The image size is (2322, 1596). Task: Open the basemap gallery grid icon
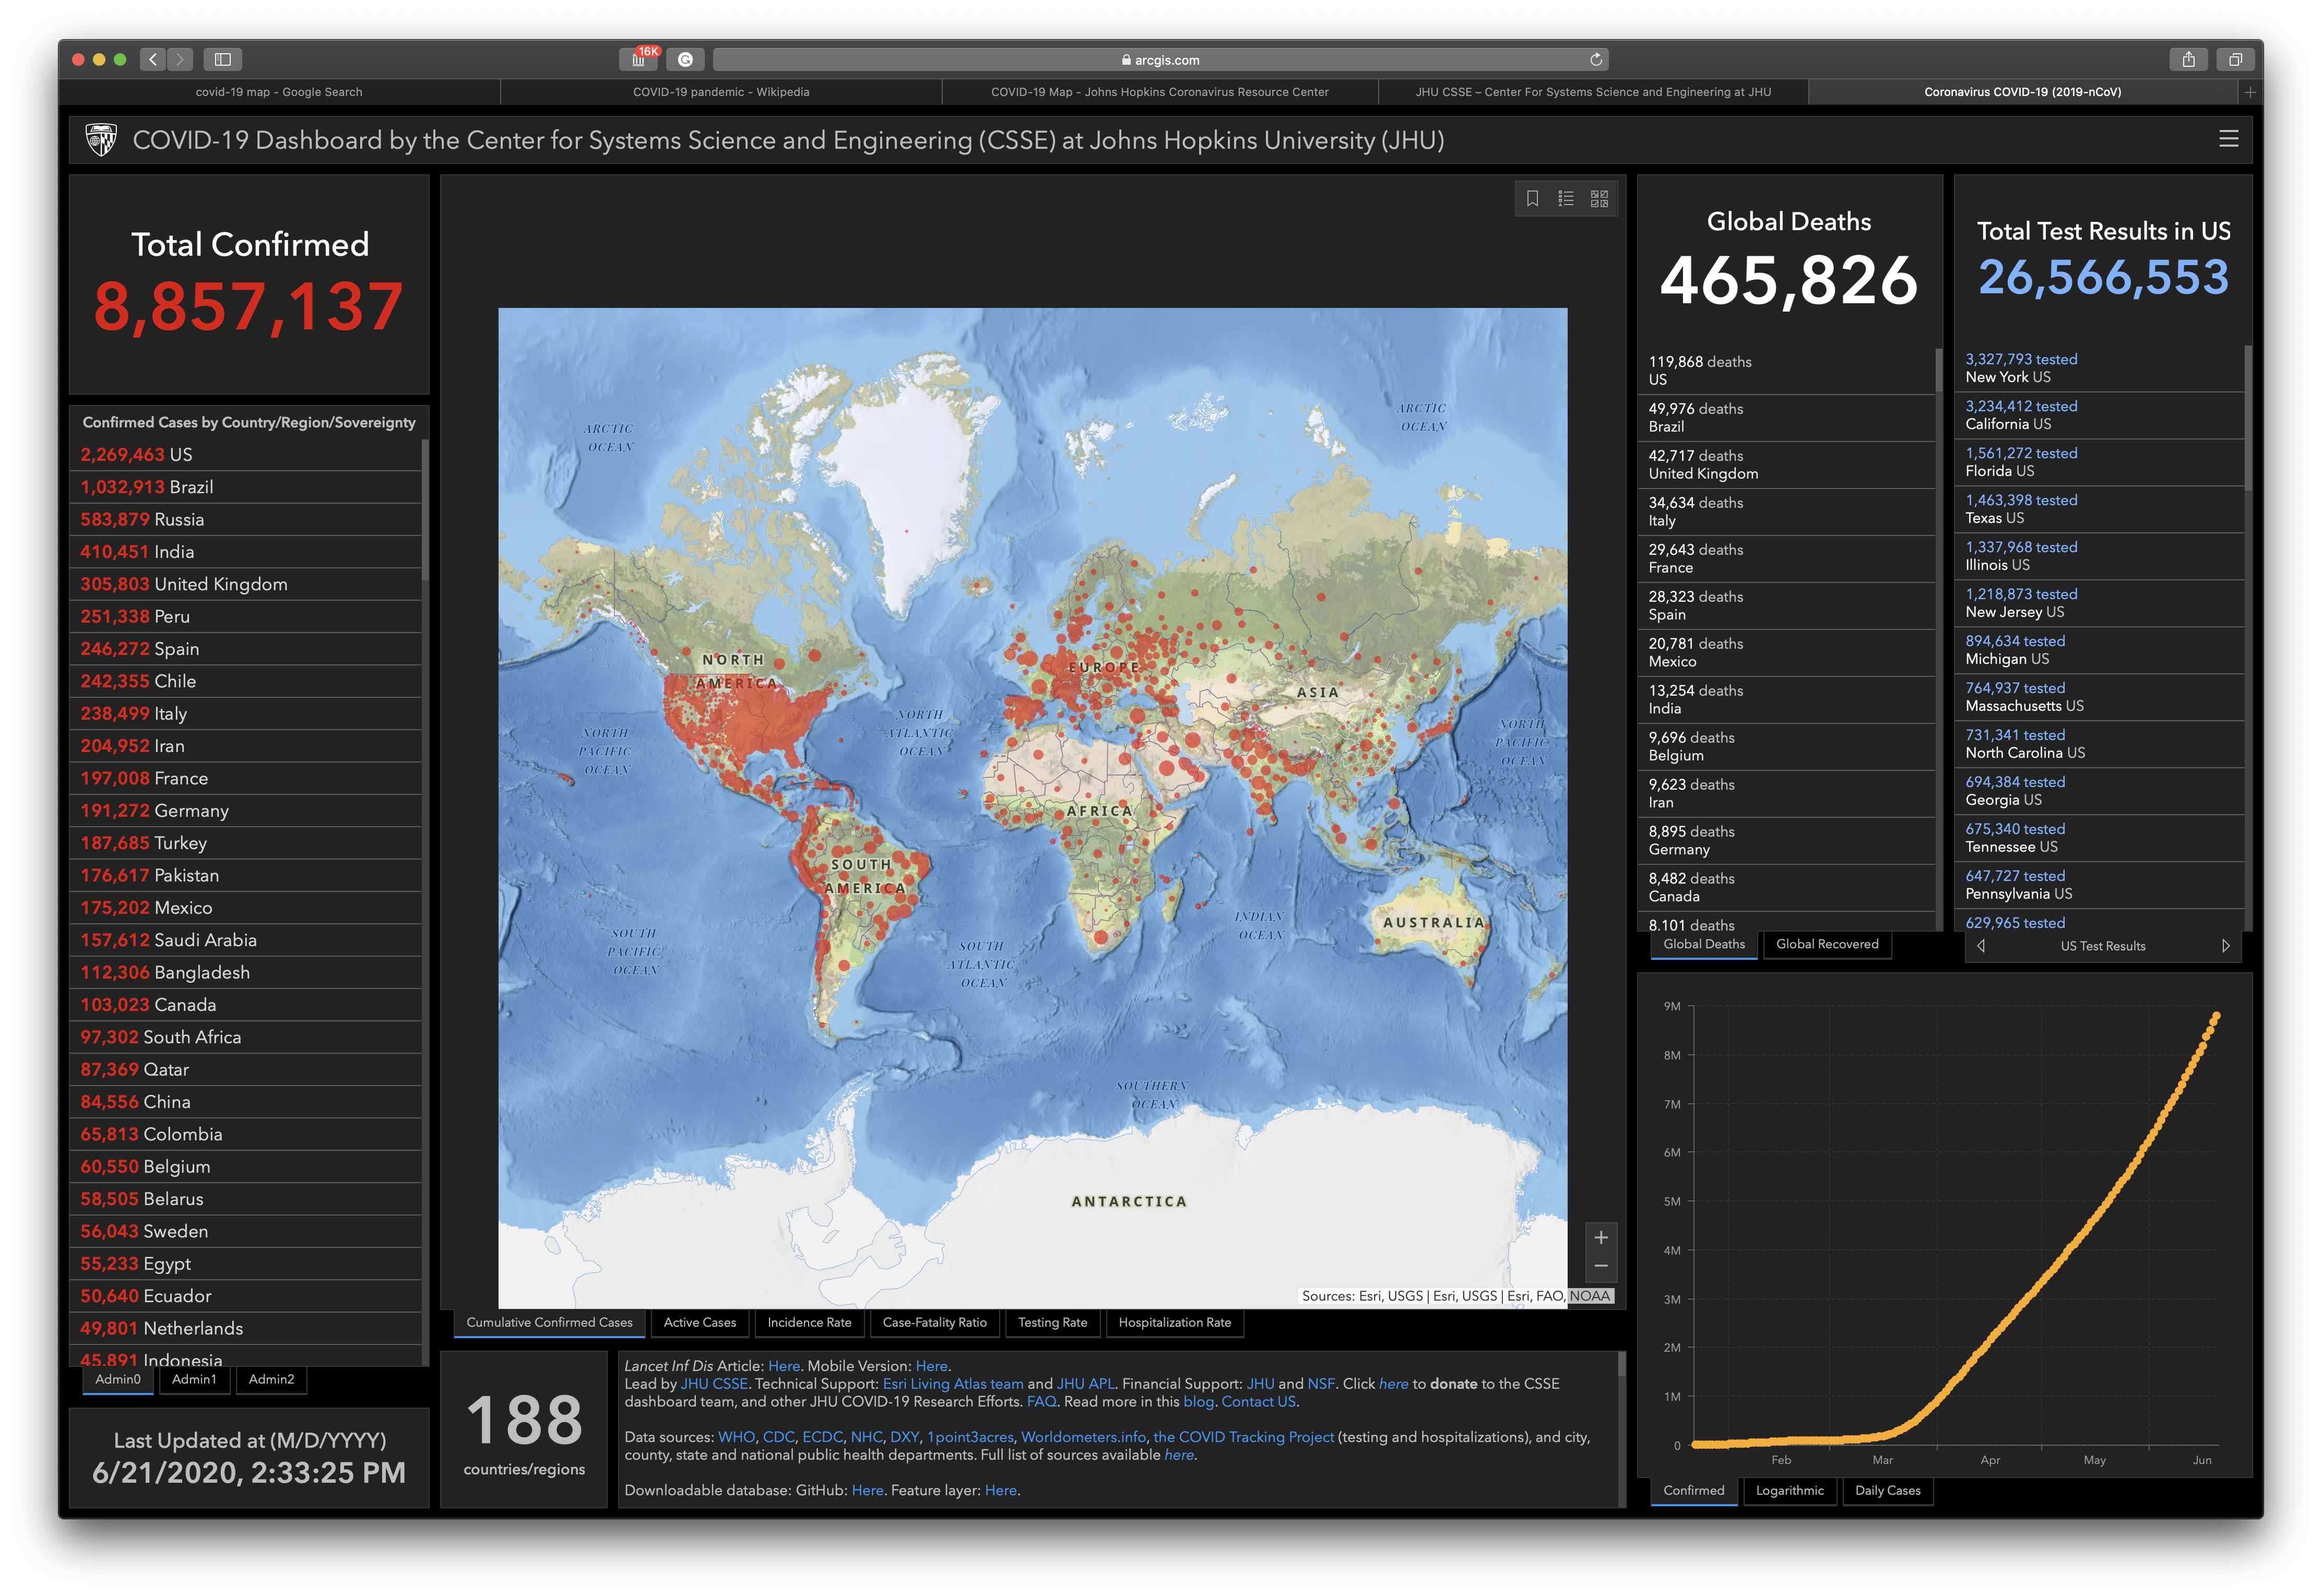pos(1599,199)
